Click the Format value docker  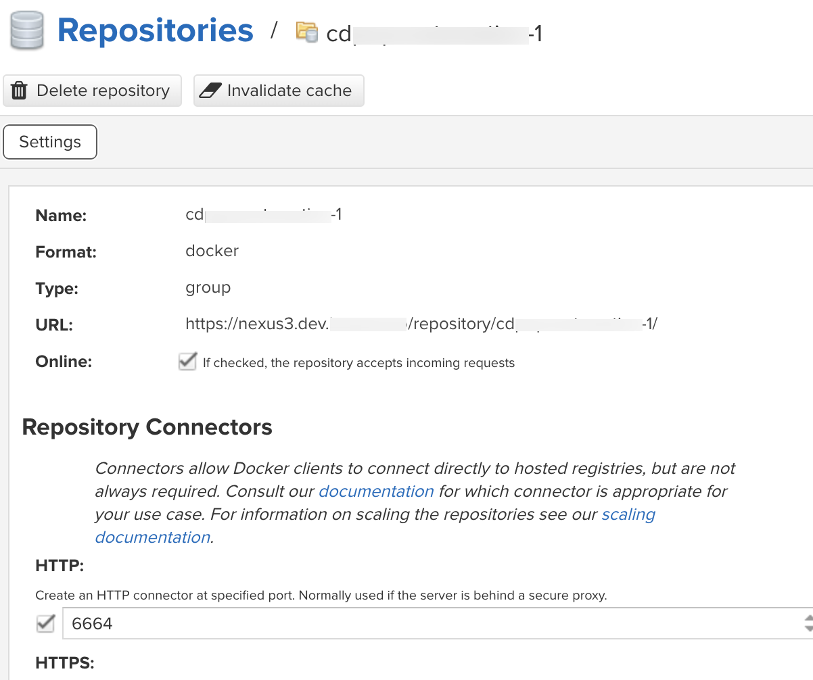(x=212, y=251)
